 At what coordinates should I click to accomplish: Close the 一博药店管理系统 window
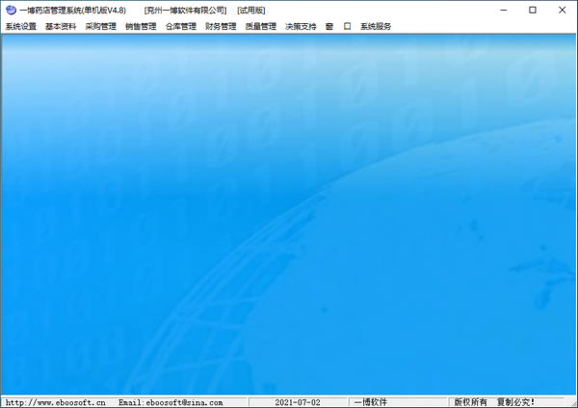(561, 10)
